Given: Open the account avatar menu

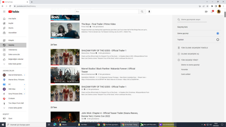Looking at the screenshot, I should [x=218, y=12].
